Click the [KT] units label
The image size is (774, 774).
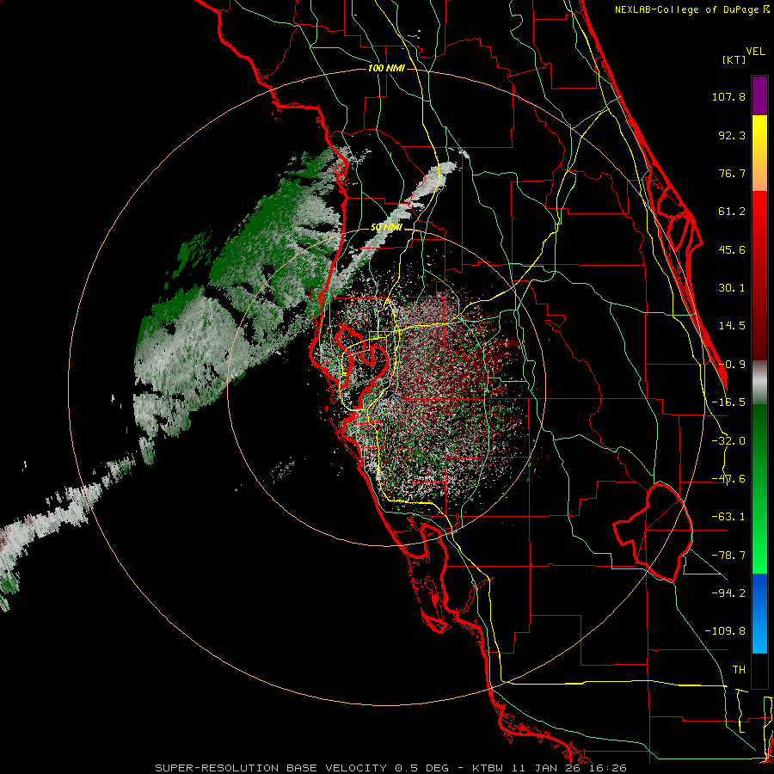coord(734,59)
